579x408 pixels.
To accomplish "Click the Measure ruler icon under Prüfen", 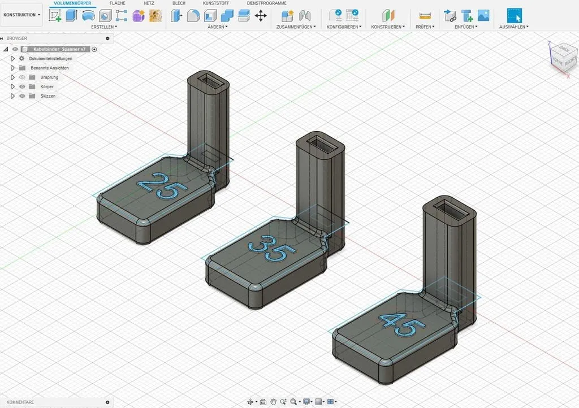I will point(425,16).
